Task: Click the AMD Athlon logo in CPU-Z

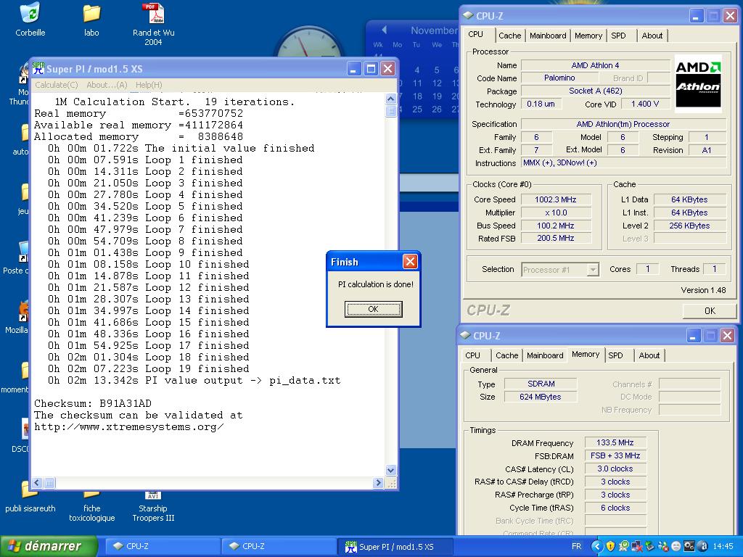Action: tap(697, 83)
